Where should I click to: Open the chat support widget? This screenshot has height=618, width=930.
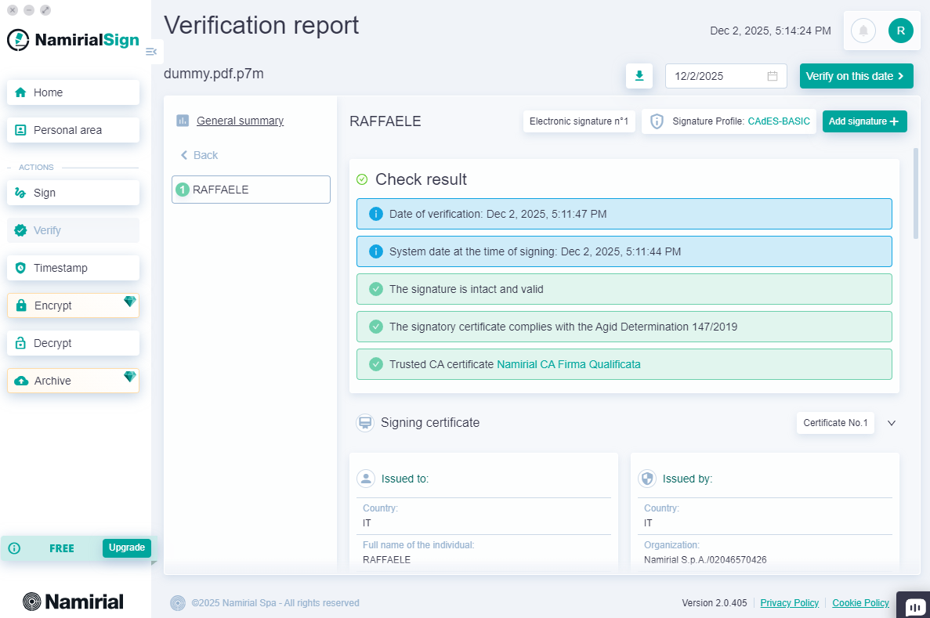point(914,606)
